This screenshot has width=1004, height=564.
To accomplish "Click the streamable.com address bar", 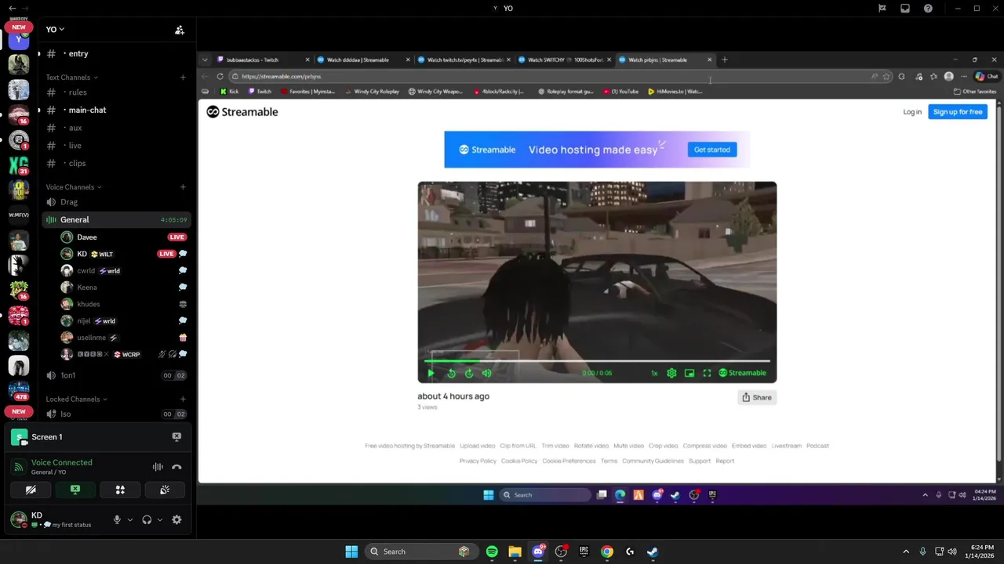I will [x=549, y=77].
